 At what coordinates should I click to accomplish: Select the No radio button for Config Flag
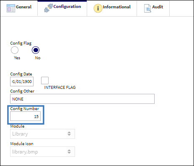pyautogui.click(x=36, y=50)
